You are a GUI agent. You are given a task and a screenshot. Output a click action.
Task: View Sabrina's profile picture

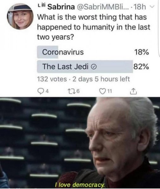(20, 16)
